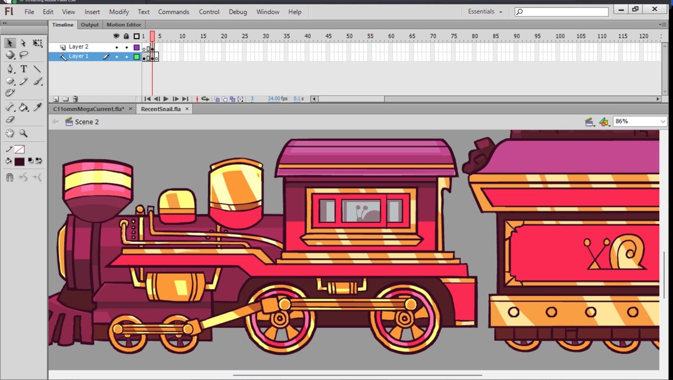This screenshot has height=380, width=673.
Task: Open the stroke color swatch
Action: 20,149
